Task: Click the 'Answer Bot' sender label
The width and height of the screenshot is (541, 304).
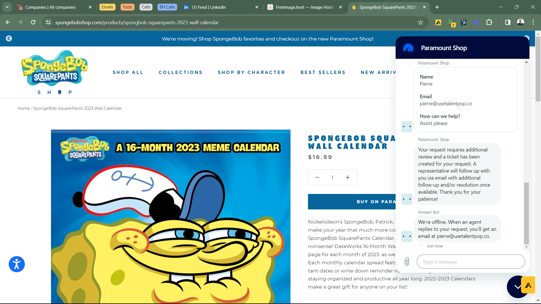Action: click(429, 212)
